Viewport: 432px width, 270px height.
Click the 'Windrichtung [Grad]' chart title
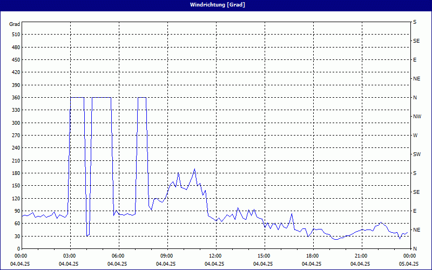click(218, 5)
